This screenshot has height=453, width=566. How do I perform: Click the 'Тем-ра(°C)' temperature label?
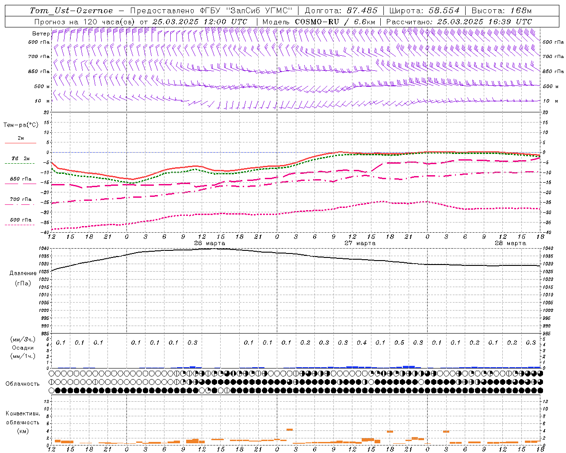click(21, 125)
